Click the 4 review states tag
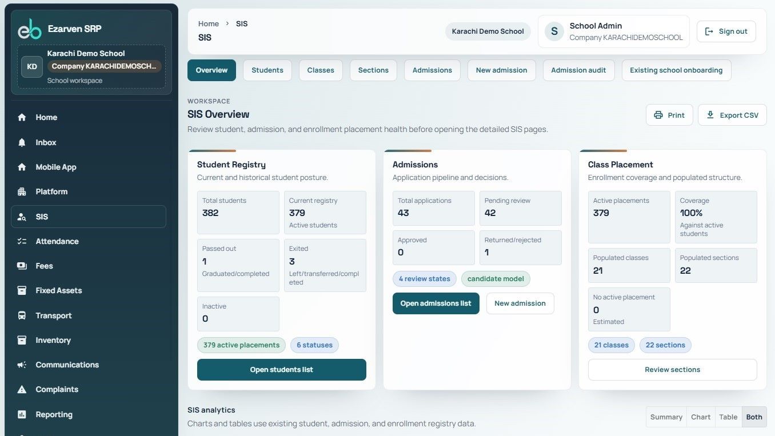The width and height of the screenshot is (775, 436). (x=425, y=279)
